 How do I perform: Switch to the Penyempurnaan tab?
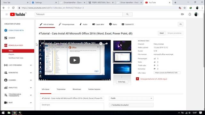67,24
